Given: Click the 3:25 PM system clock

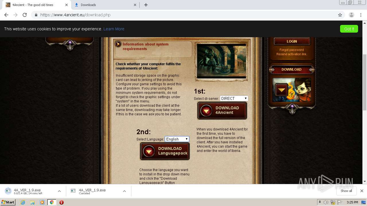Looking at the screenshot, I should click(352, 202).
